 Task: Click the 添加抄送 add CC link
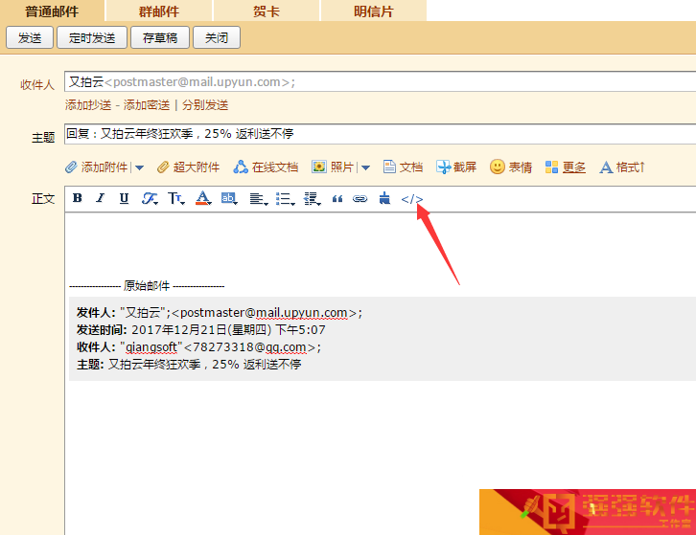click(x=87, y=105)
